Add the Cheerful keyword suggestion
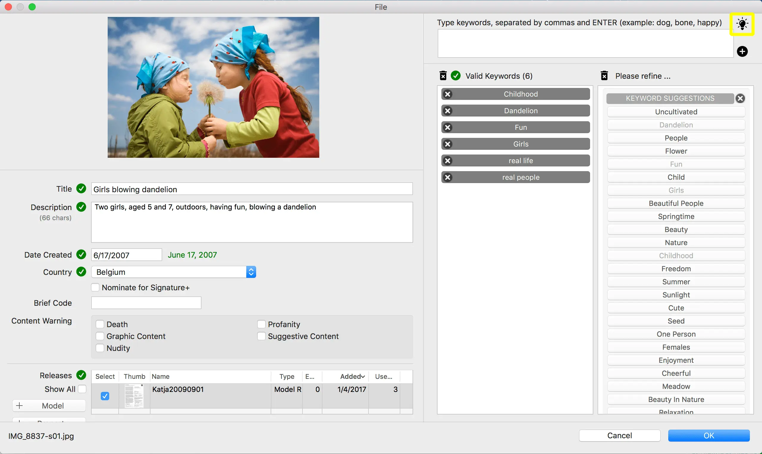This screenshot has width=762, height=454. pos(676,373)
